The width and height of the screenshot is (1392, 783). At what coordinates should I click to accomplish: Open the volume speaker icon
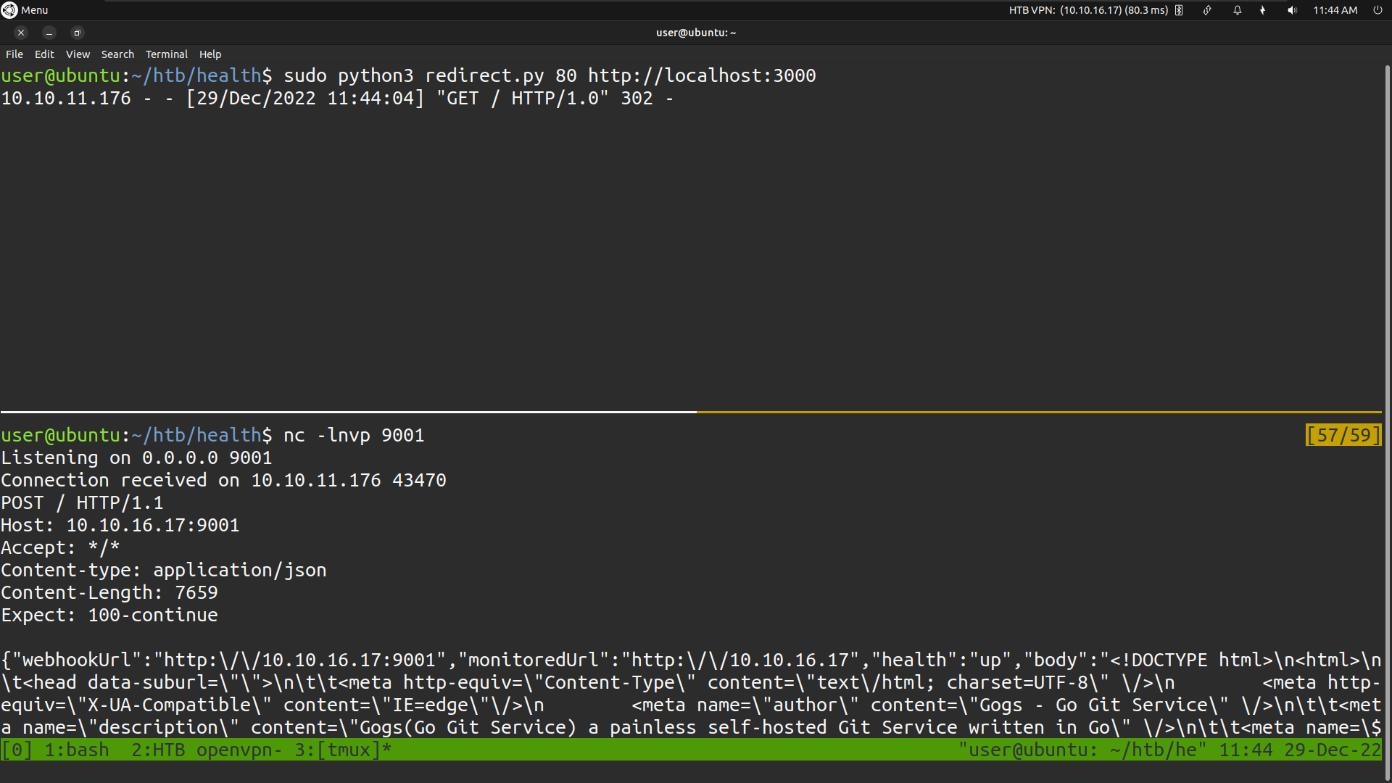click(x=1292, y=10)
